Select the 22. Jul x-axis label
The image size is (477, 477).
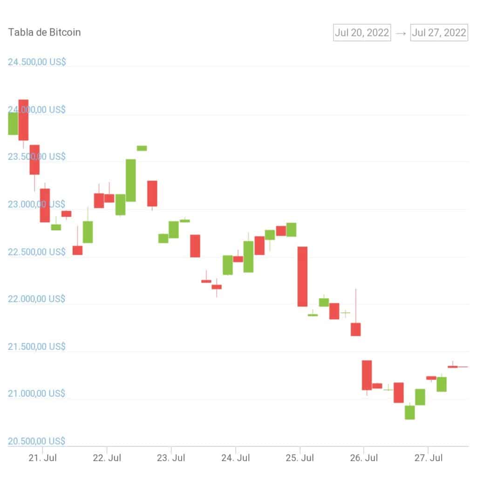(107, 458)
